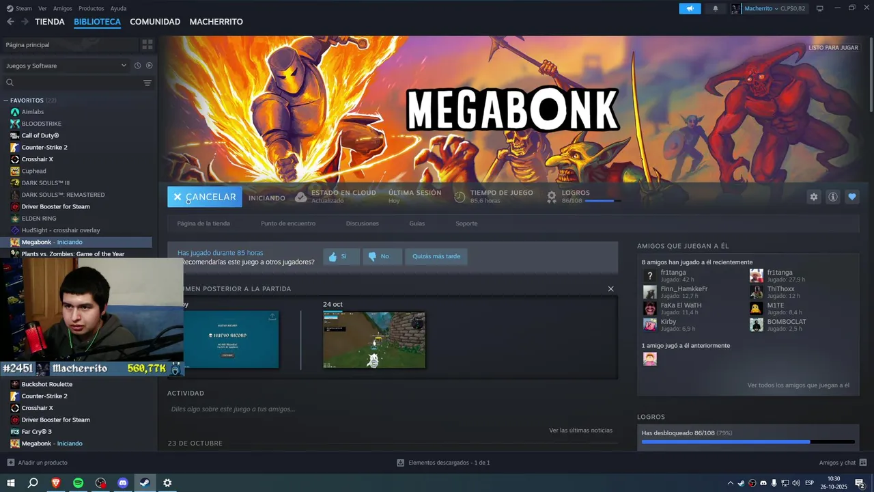The height and width of the screenshot is (492, 874).
Task: Switch to Big Picture mode icon
Action: [820, 8]
